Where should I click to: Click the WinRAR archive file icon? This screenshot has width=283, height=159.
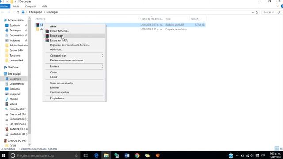(x=38, y=25)
